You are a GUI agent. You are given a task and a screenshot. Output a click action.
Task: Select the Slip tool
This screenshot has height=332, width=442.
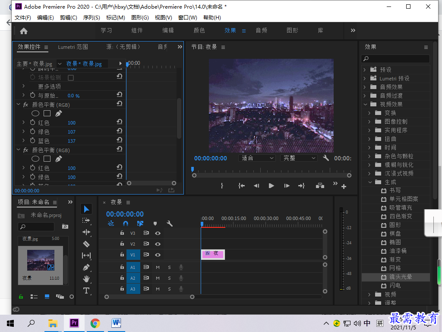click(86, 255)
